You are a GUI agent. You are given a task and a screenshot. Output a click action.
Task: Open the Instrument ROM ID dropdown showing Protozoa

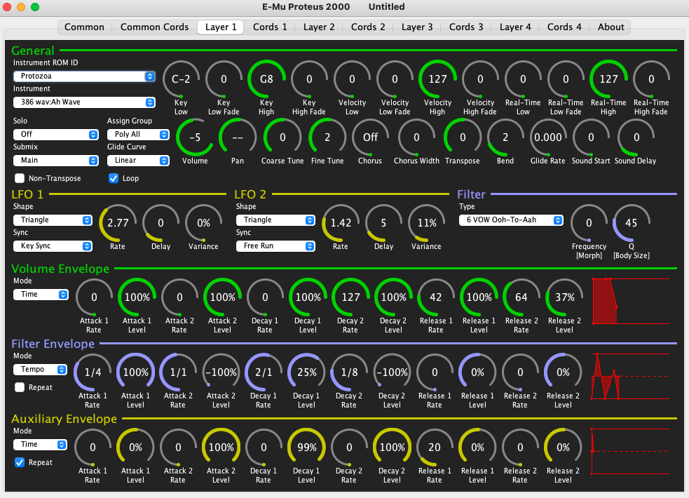84,76
